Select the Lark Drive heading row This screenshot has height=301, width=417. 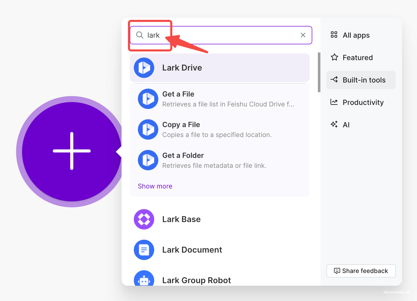click(220, 68)
